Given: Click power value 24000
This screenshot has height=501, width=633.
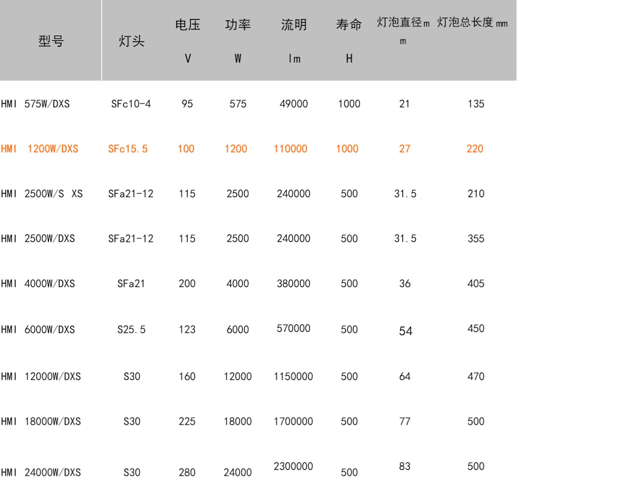Looking at the screenshot, I should 238,472.
